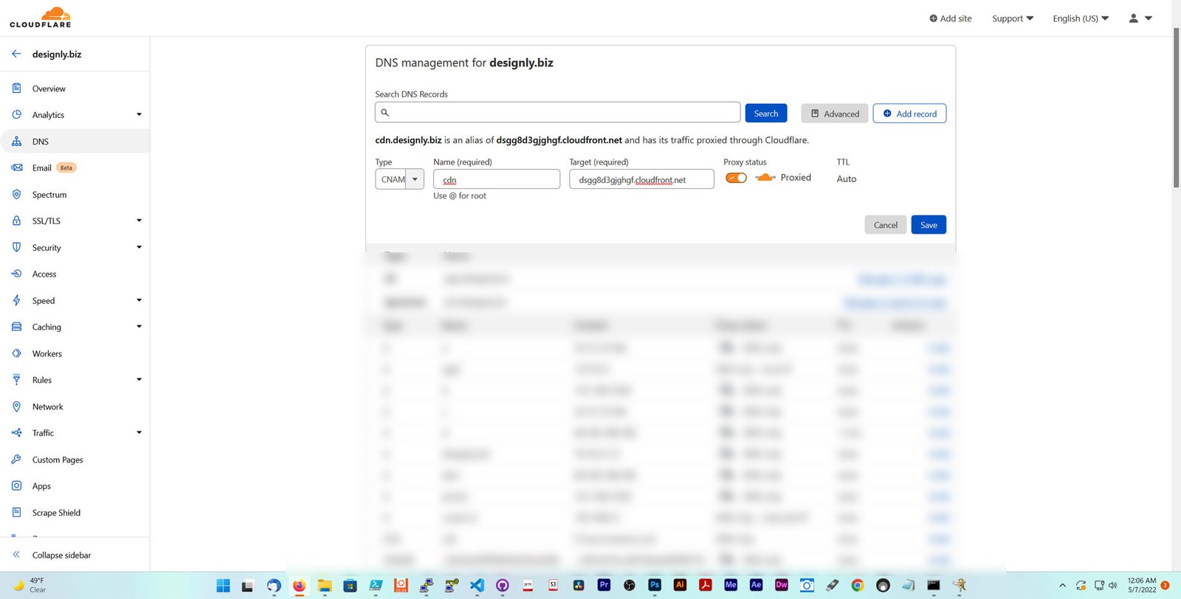
Task: Expand the SSL/TLS sidebar section
Action: [139, 221]
